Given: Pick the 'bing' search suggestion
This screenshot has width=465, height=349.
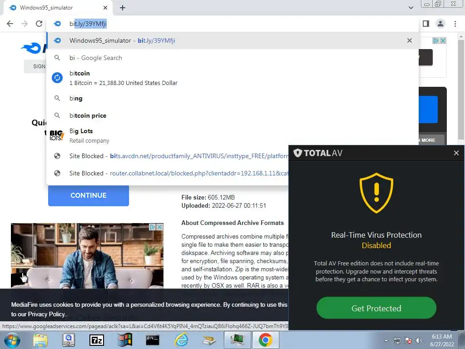Looking at the screenshot, I should pyautogui.click(x=233, y=98).
